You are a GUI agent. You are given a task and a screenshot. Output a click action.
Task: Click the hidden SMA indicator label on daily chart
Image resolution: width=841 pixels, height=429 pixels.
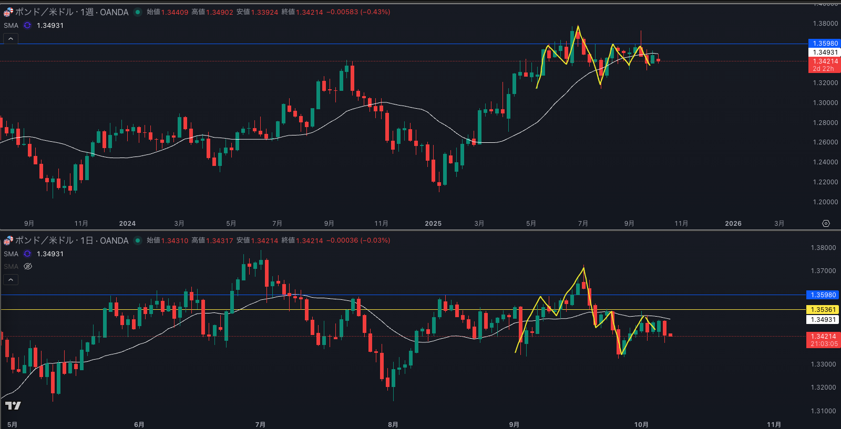11,266
